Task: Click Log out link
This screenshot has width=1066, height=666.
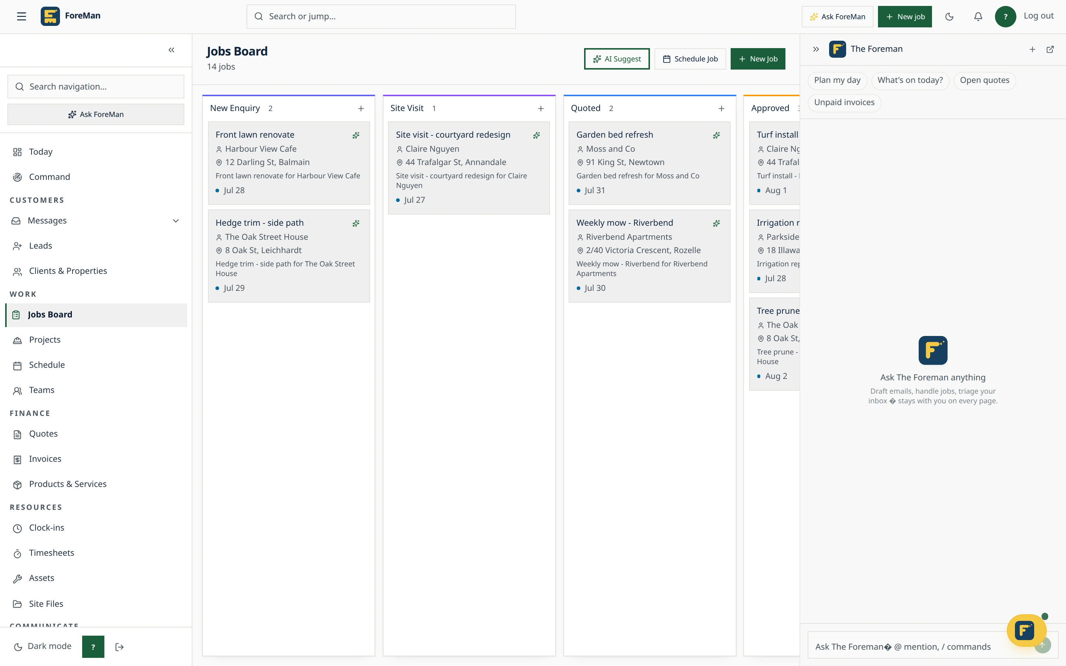Action: click(1038, 16)
